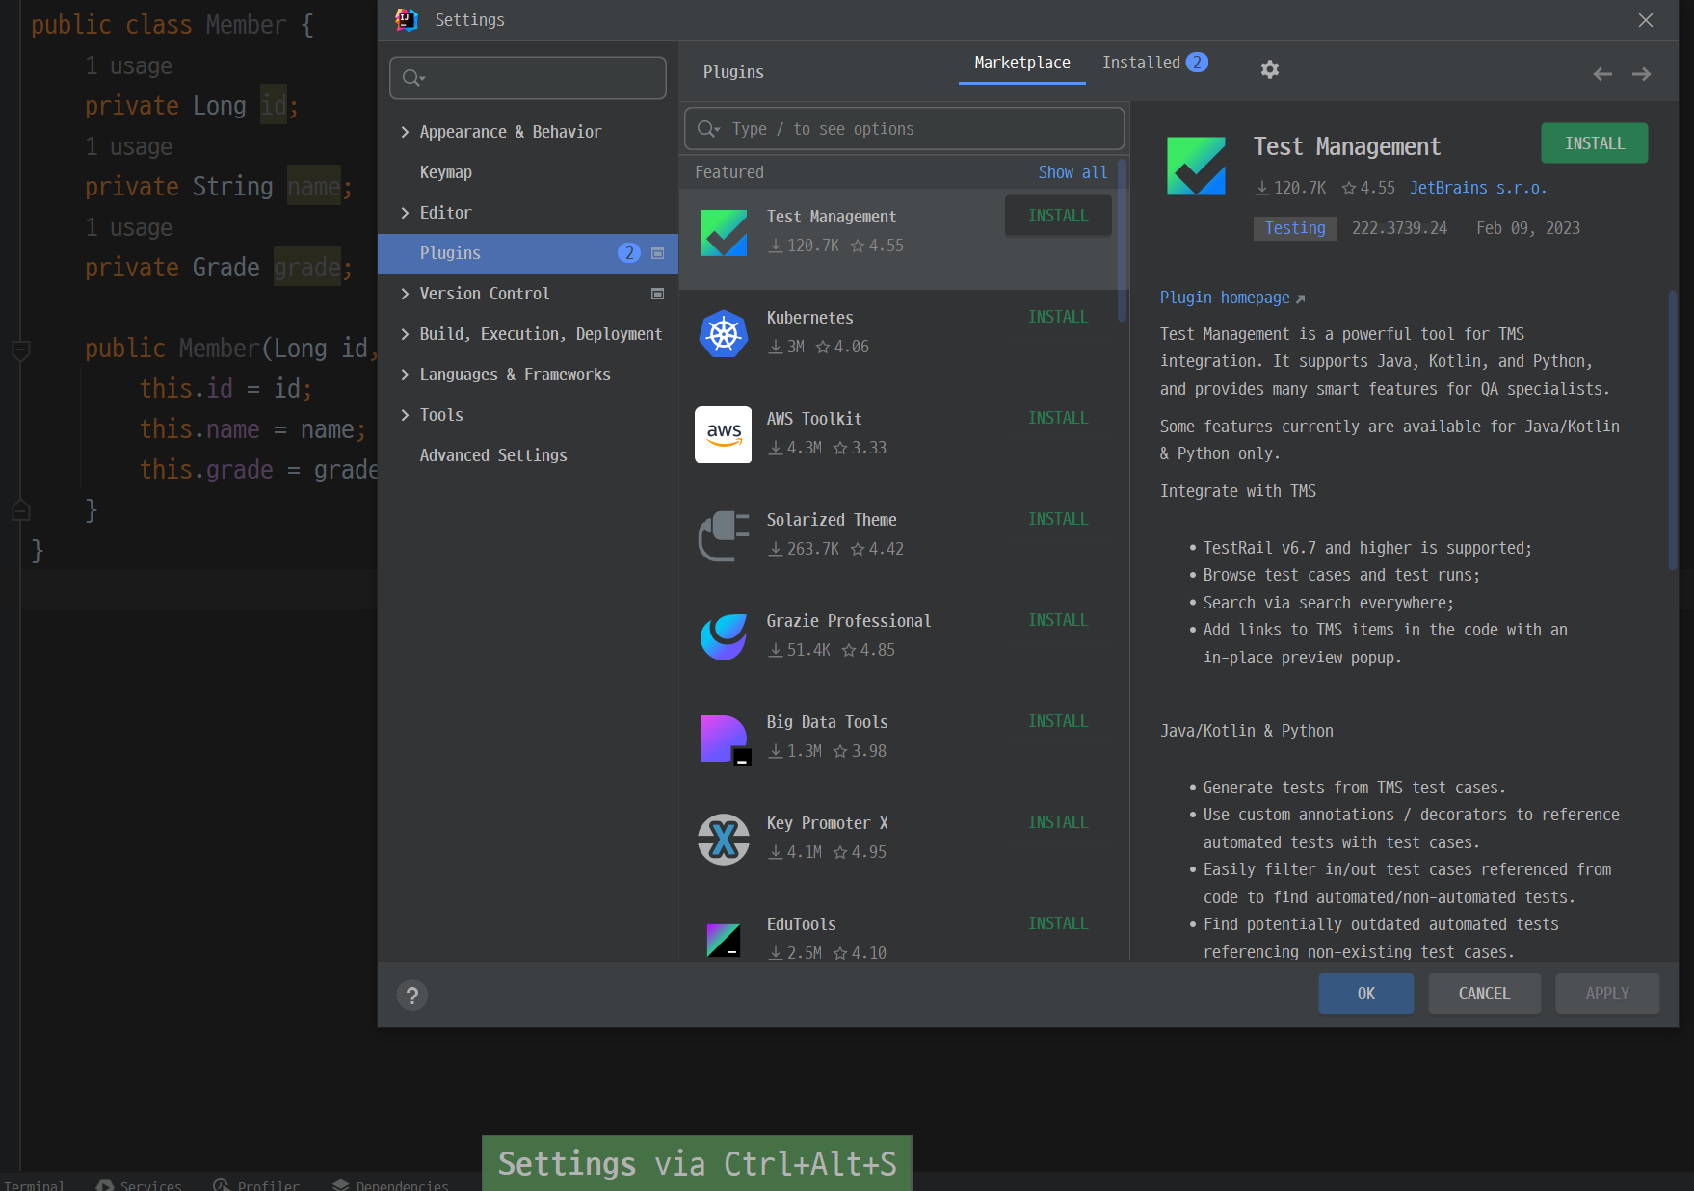Open the help question mark button

pos(412,995)
